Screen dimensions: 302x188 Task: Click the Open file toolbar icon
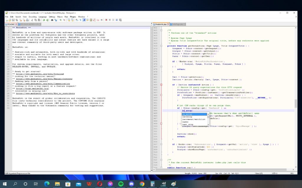coord(10,20)
